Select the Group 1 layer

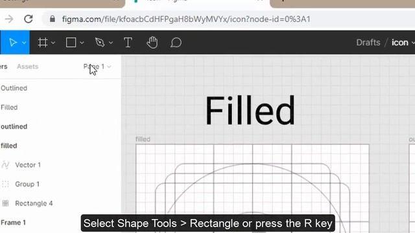pyautogui.click(x=27, y=184)
